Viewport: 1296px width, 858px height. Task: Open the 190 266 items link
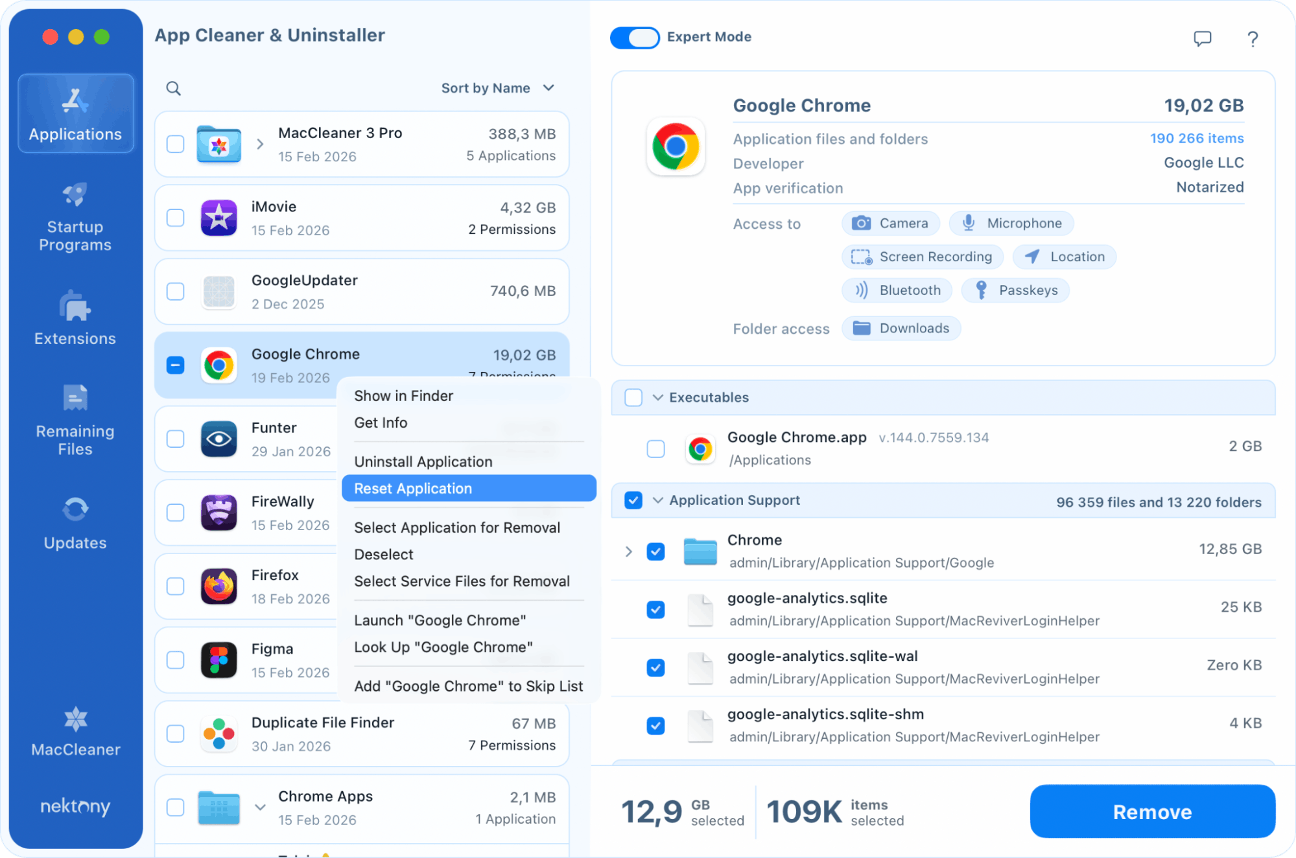[x=1196, y=139]
